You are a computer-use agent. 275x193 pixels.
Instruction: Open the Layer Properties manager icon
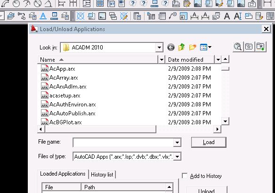coord(11,16)
